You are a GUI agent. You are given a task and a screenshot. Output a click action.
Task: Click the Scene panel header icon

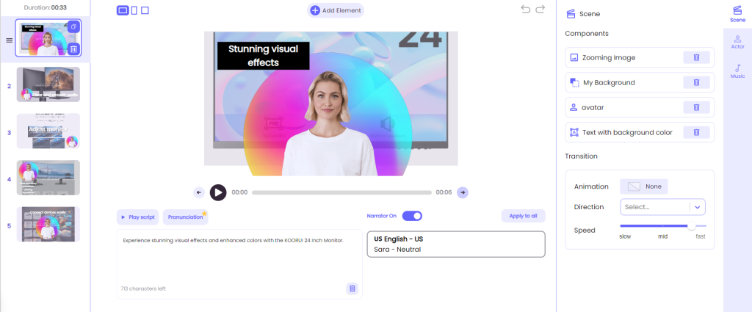point(571,14)
